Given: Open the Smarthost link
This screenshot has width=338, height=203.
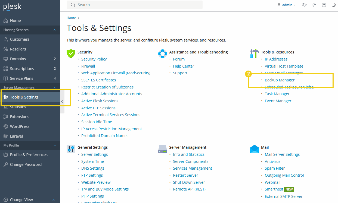Looking at the screenshot, I should [274, 189].
